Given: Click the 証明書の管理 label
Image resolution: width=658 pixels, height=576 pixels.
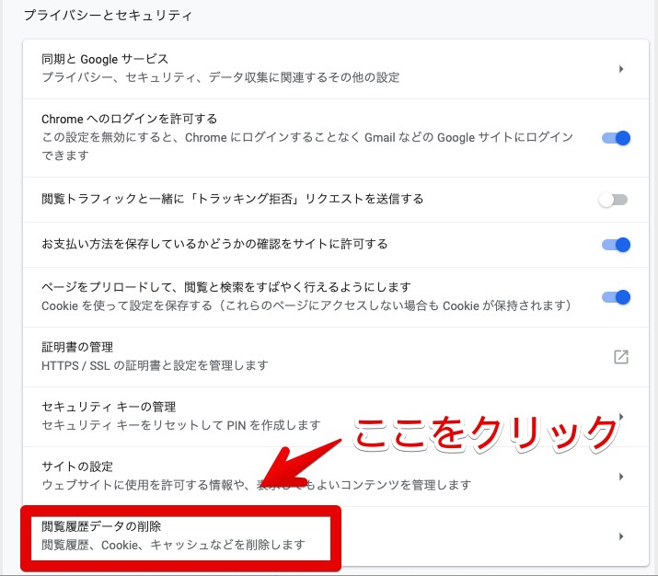Looking at the screenshot, I should click(77, 347).
